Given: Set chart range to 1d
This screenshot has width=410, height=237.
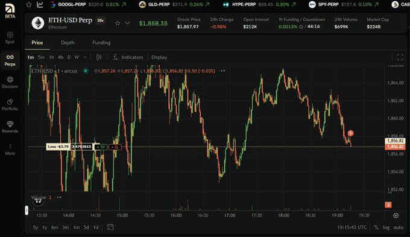Looking at the screenshot, I should pyautogui.click(x=96, y=227).
